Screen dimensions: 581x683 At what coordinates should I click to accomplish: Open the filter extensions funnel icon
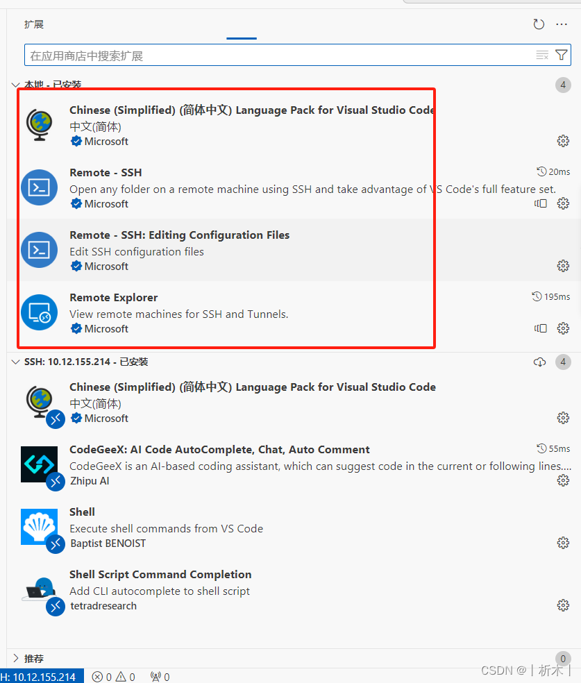pos(562,54)
